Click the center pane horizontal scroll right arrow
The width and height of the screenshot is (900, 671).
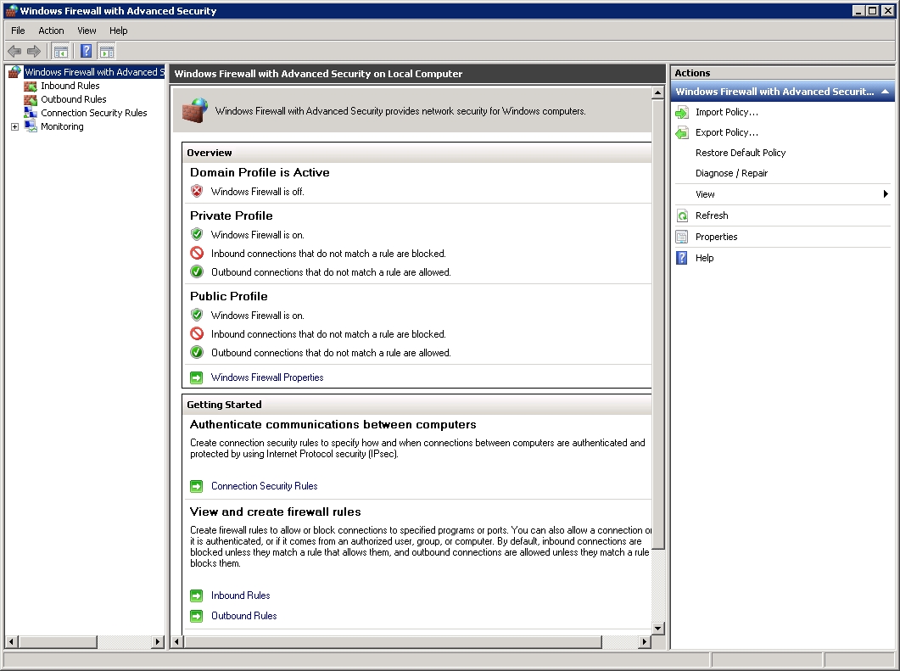(x=646, y=641)
